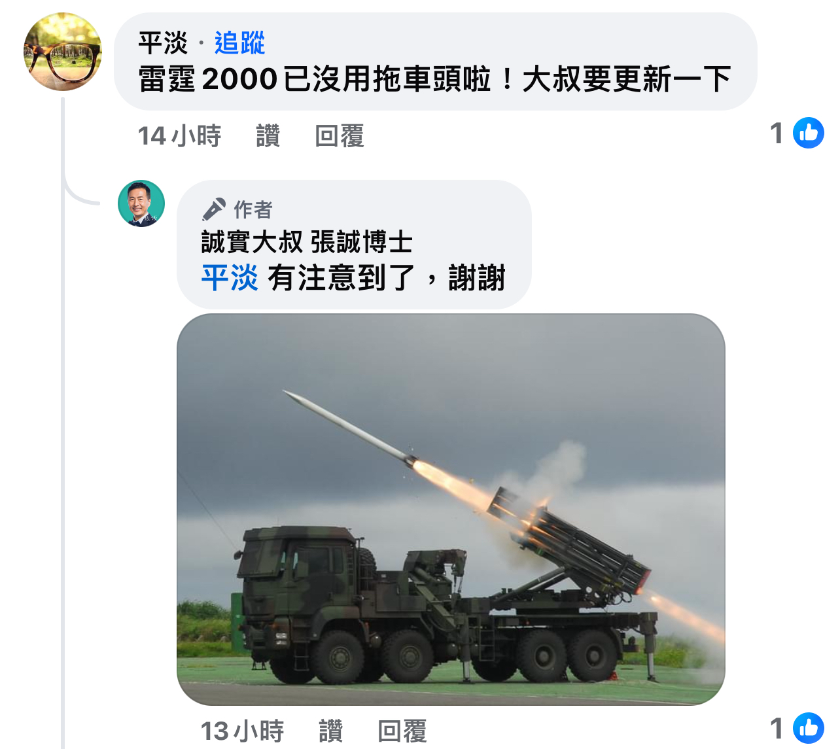
Task: Like the 雷霆 2000 comment by 平淡
Action: [x=268, y=136]
